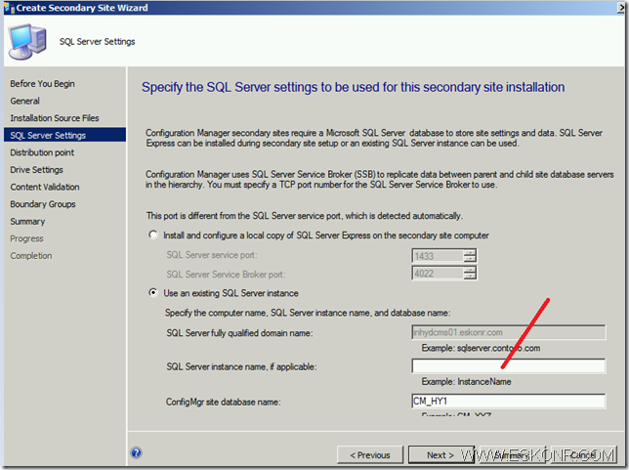Select Use an existing SQL Server instance
629x470 pixels.
click(x=152, y=292)
